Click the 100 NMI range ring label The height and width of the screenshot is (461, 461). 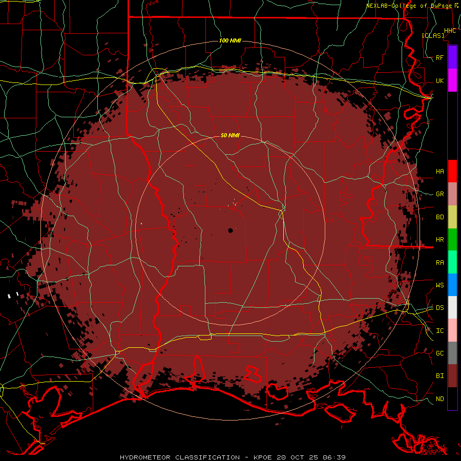tap(230, 40)
